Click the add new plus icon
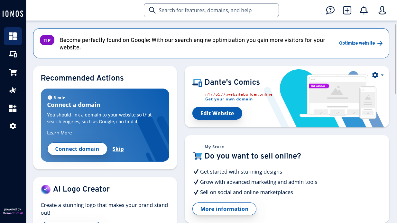The image size is (397, 223). (347, 10)
